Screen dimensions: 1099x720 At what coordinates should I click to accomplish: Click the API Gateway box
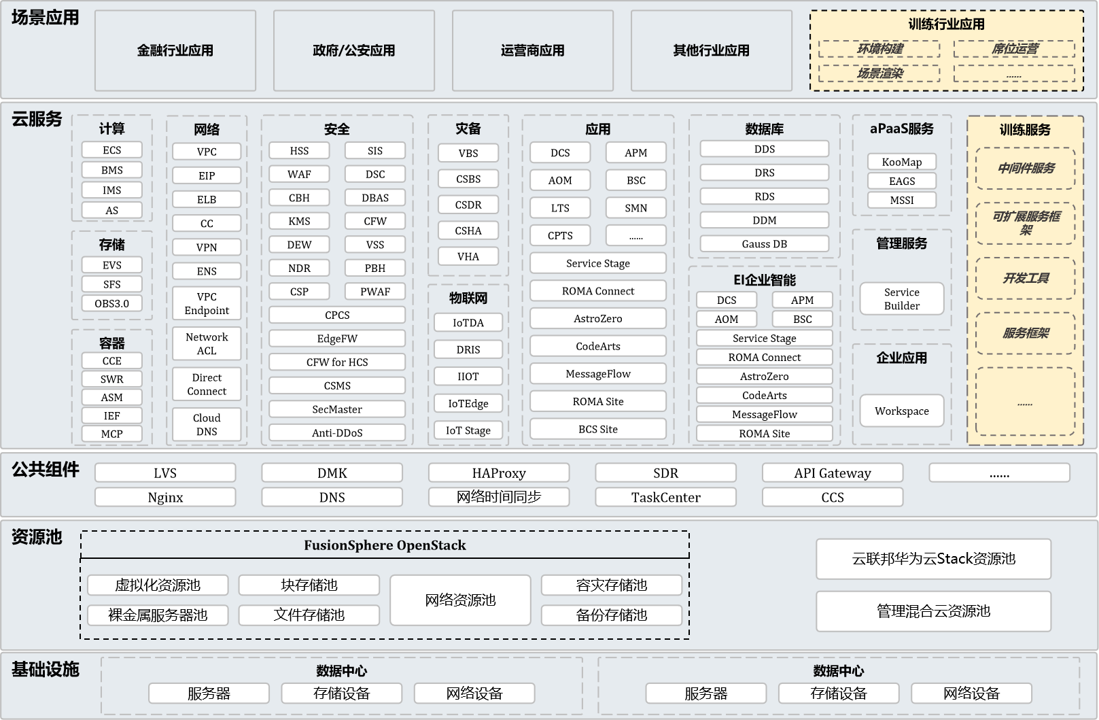pos(833,473)
